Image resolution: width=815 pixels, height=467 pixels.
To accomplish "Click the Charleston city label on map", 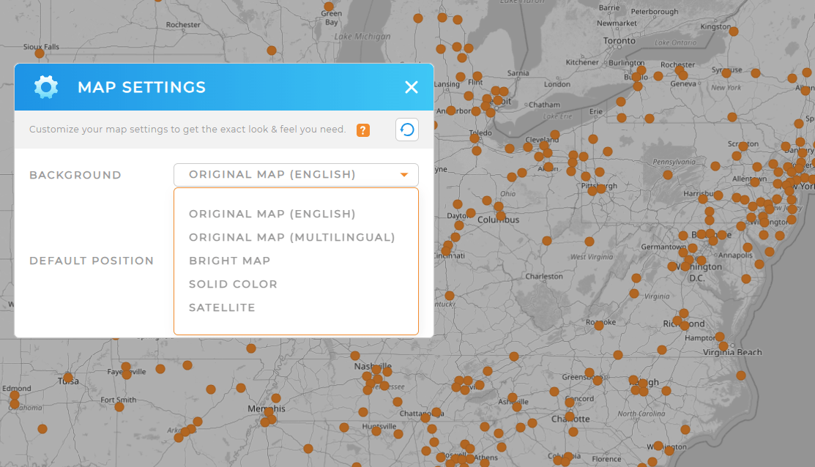I will [544, 277].
